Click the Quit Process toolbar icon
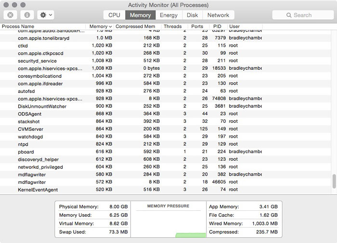This screenshot has height=243, width=337. pyautogui.click(x=10, y=15)
